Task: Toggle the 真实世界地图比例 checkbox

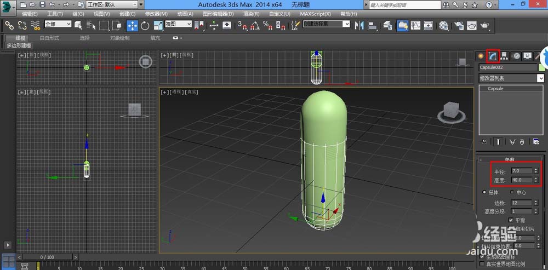Action: (x=482, y=264)
